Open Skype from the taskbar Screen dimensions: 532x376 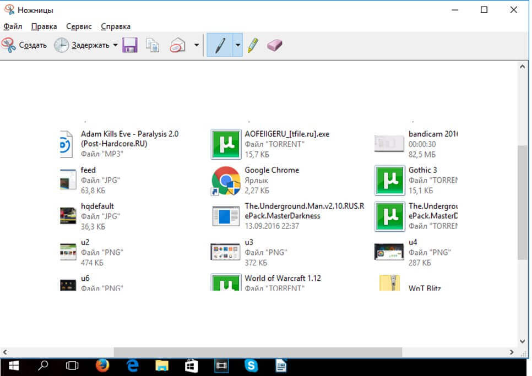pos(251,366)
